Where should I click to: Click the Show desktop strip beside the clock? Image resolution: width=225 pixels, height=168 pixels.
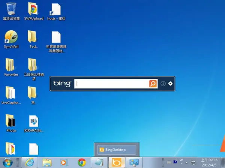[222, 162]
